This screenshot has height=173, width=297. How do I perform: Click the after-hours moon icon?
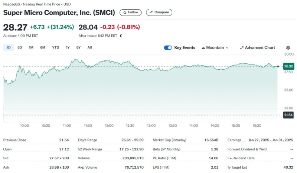click(121, 36)
